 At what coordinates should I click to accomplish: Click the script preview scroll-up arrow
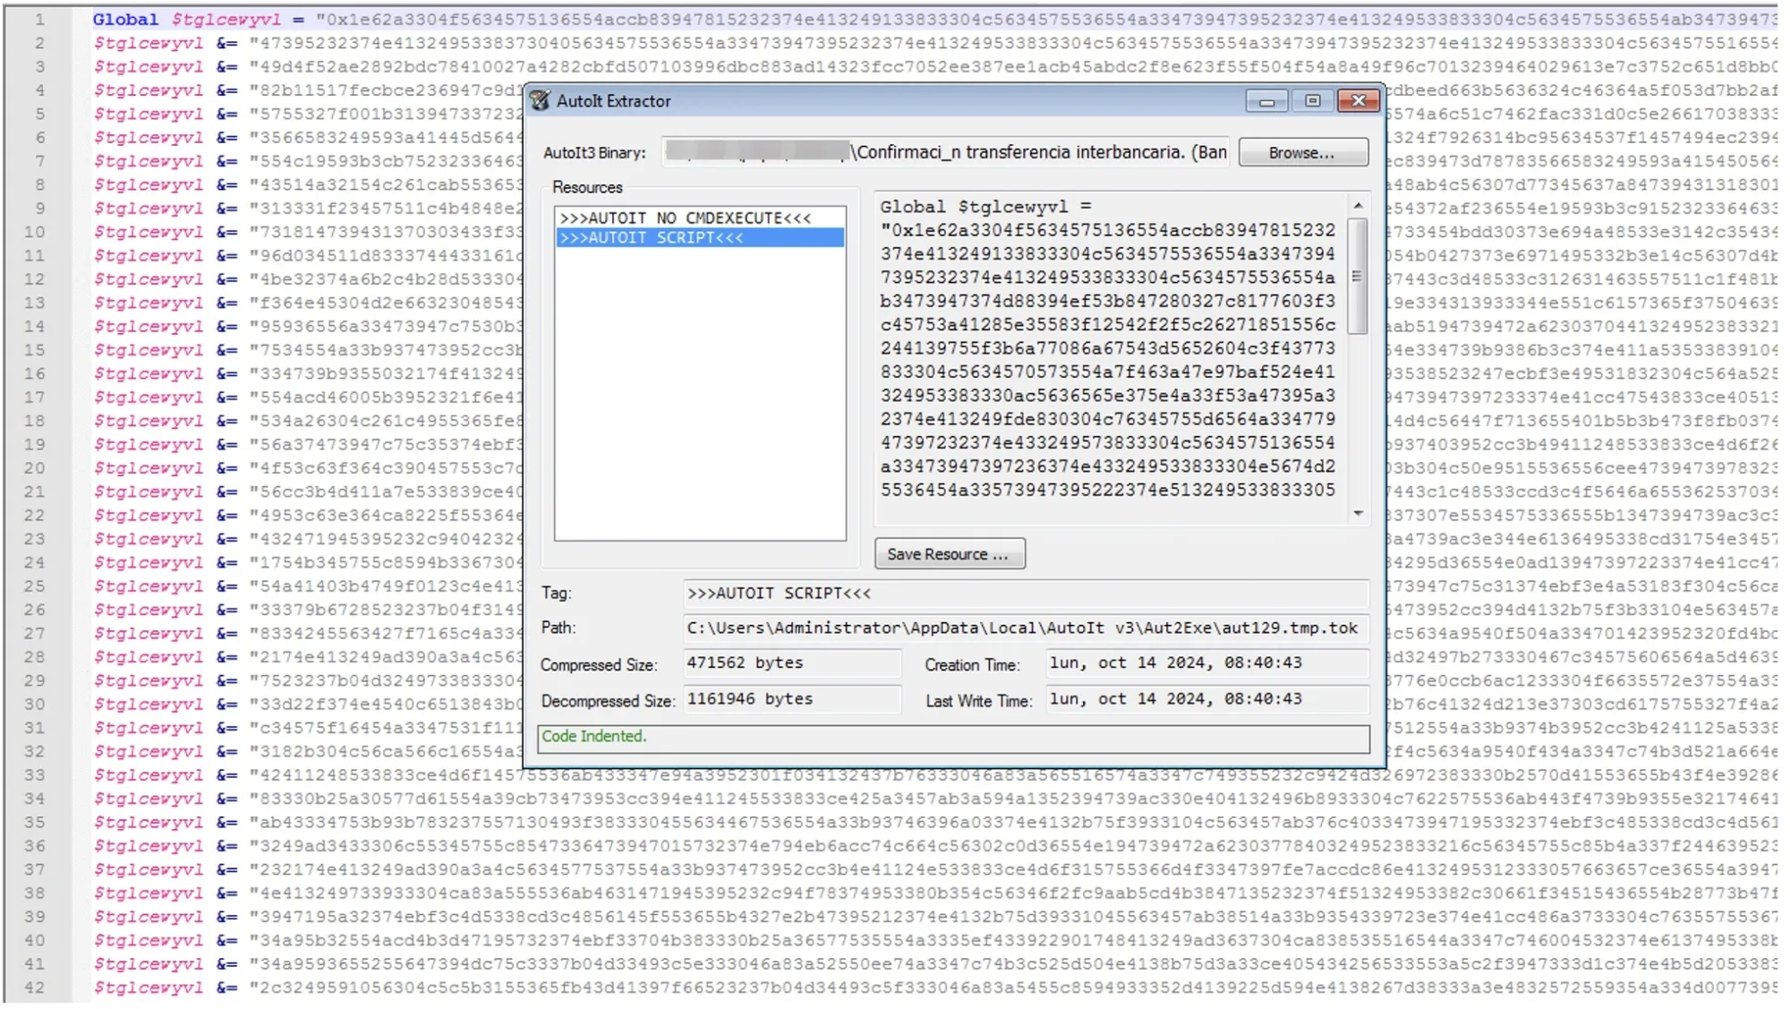(x=1358, y=206)
